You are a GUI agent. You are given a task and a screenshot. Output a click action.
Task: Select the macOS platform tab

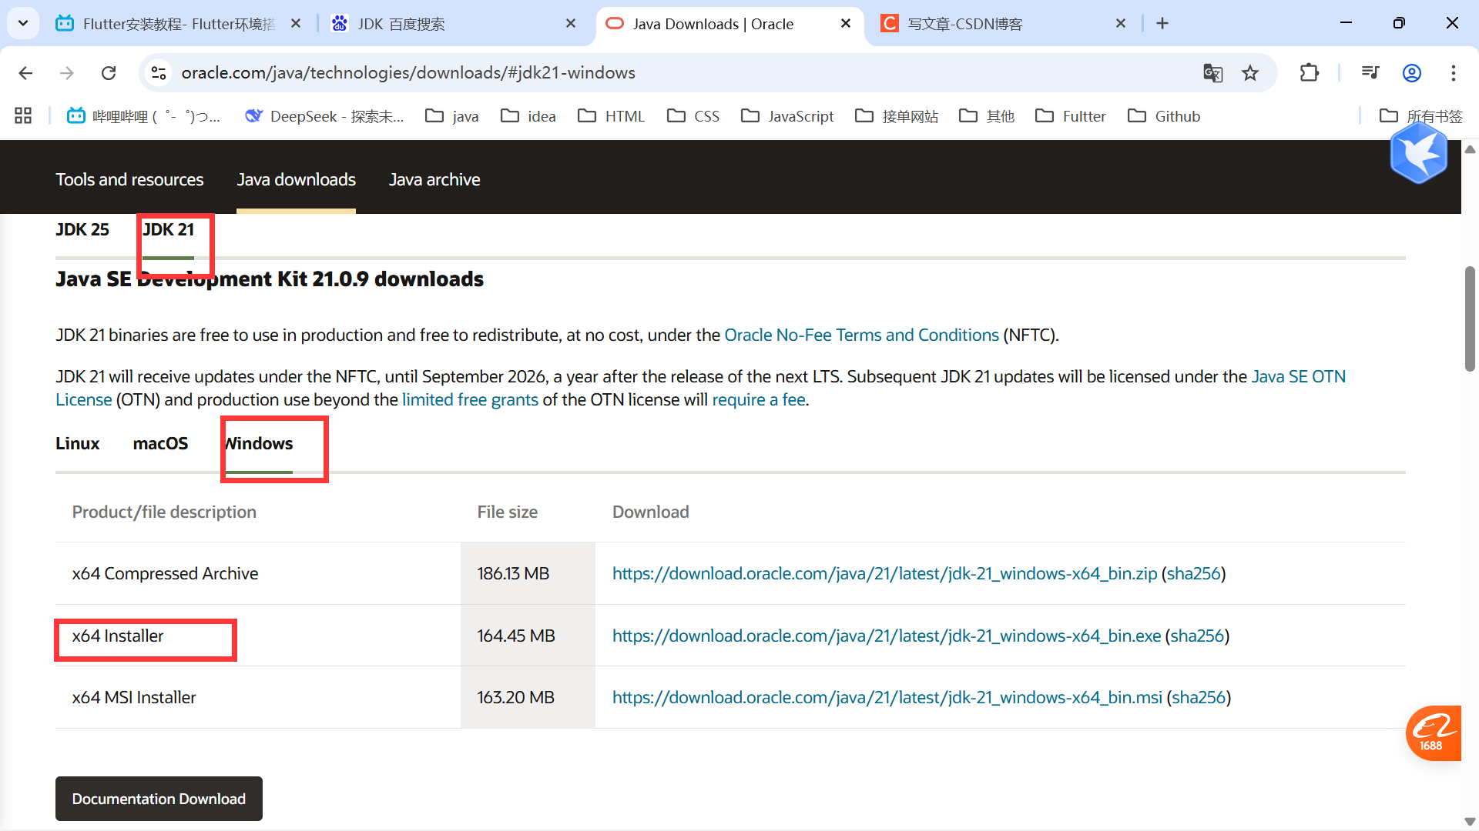(x=160, y=444)
